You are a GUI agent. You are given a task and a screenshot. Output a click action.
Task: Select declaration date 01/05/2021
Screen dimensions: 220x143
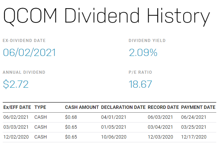[x=114, y=127]
